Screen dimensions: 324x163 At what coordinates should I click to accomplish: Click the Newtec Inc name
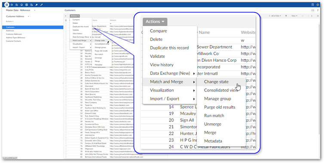[89, 122]
